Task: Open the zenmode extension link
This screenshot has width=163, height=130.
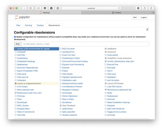Action: [111, 115]
